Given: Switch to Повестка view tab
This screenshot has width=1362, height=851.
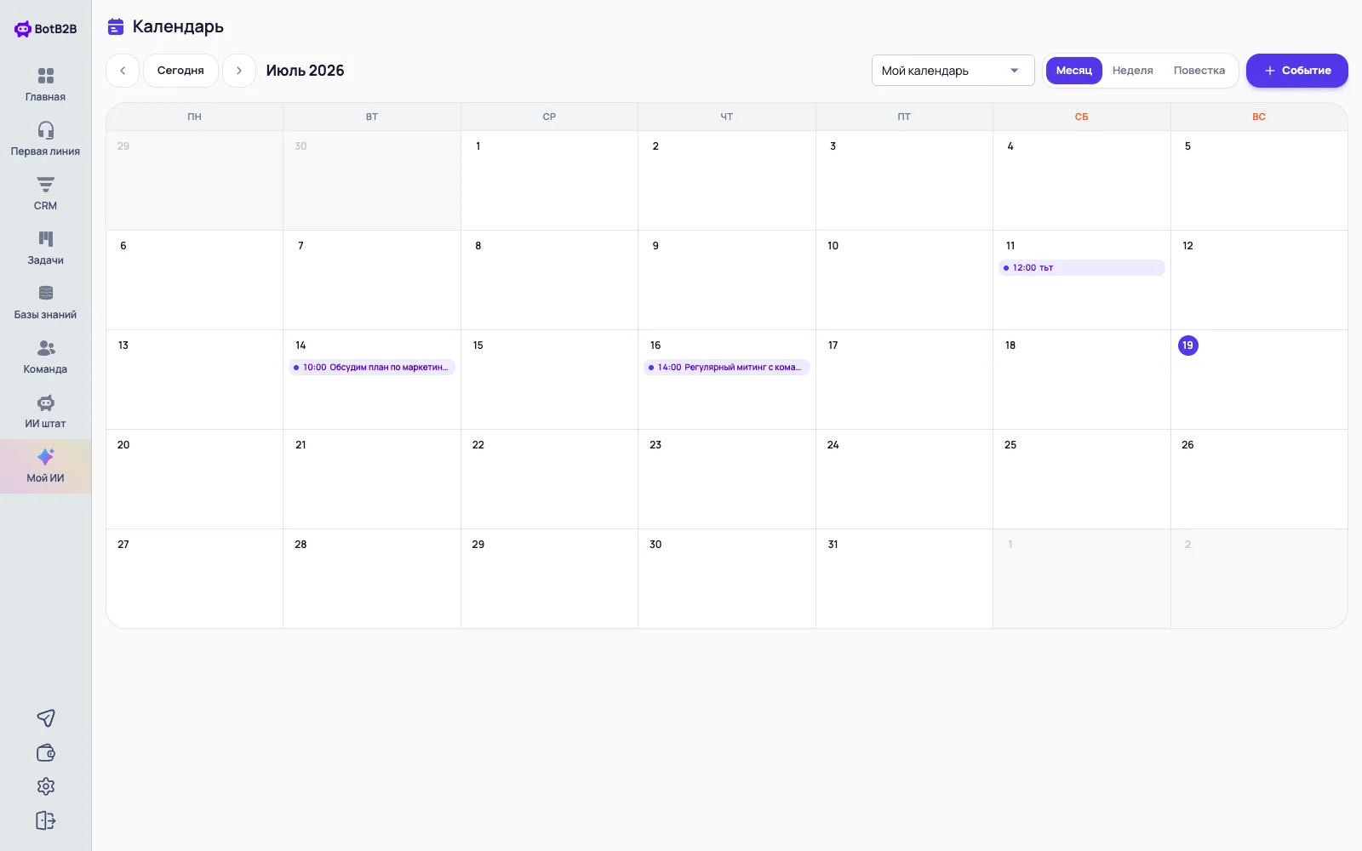Looking at the screenshot, I should click(1199, 71).
